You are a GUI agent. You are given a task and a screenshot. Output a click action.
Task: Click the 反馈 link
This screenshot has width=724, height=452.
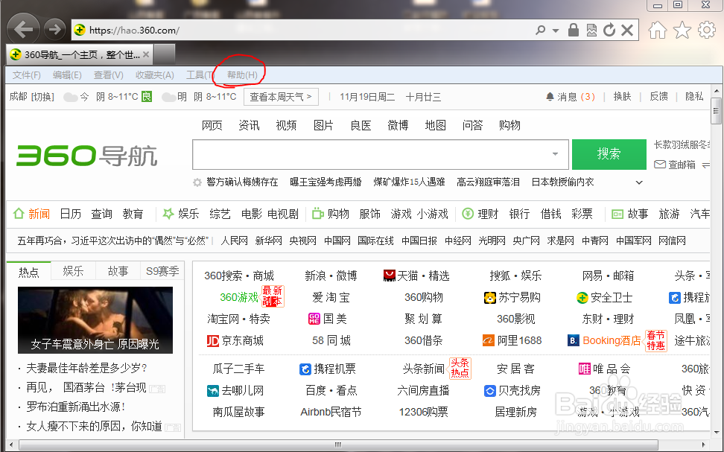658,97
